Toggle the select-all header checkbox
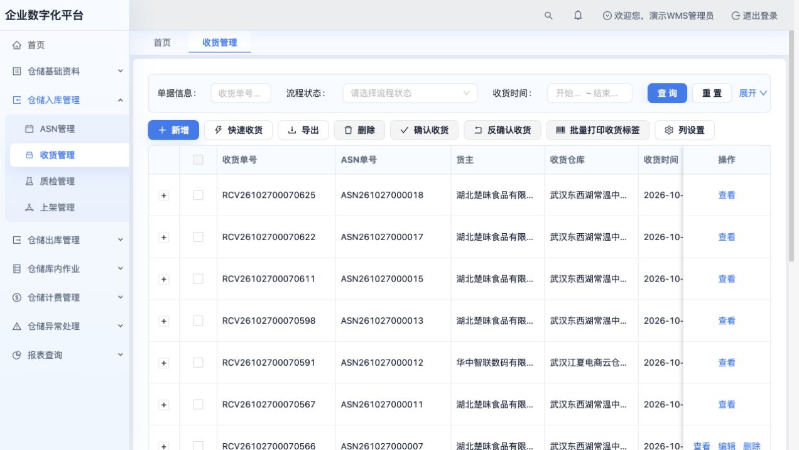799x450 pixels. click(x=198, y=160)
